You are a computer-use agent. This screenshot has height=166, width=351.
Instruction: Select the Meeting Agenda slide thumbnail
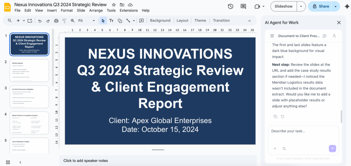point(29,71)
